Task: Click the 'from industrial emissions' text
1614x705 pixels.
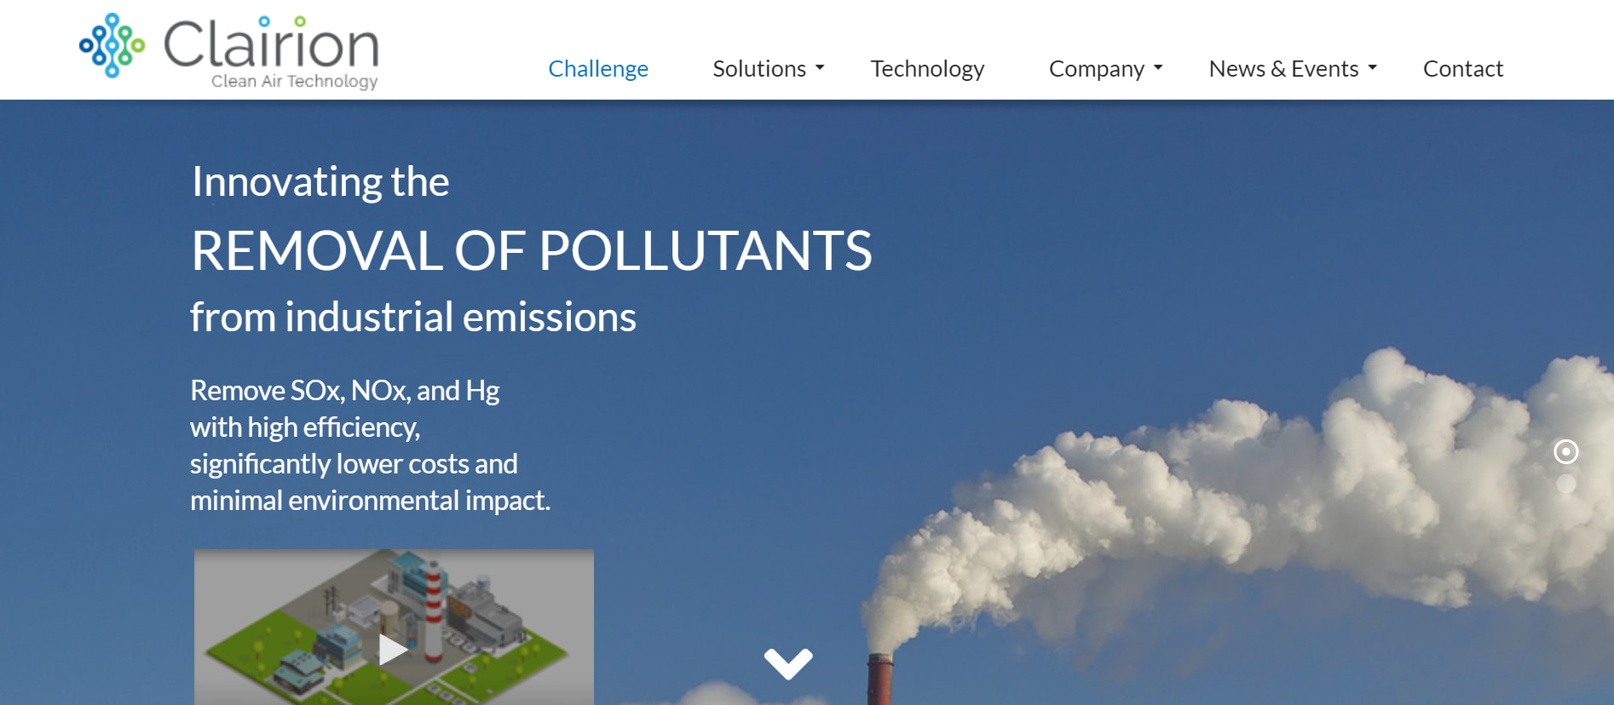Action: [x=413, y=317]
